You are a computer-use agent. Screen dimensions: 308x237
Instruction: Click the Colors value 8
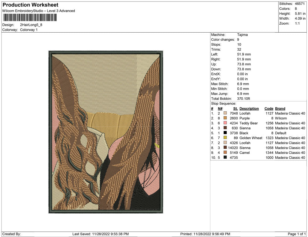(x=296, y=9)
